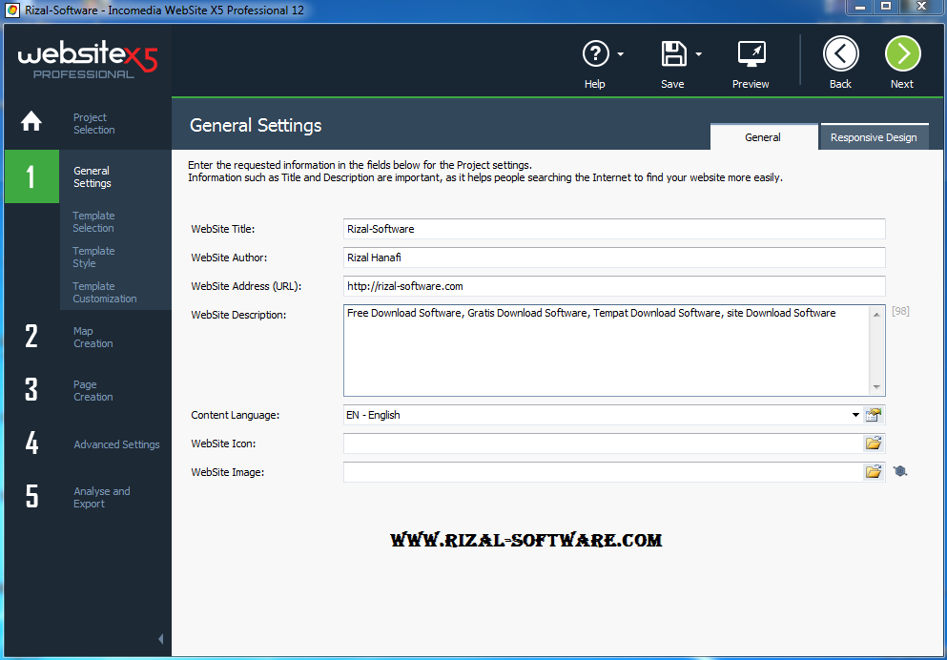This screenshot has height=660, width=947.
Task: Click the application icon in title bar
Action: 12,10
